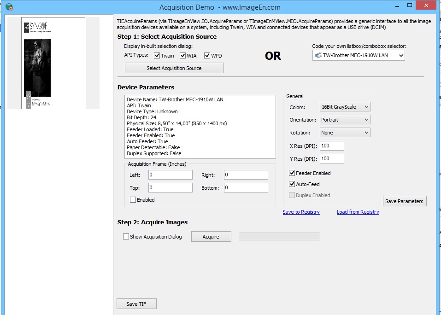The width and height of the screenshot is (441, 315).
Task: Click the 'API: Twain' line
Action: [x=139, y=105]
